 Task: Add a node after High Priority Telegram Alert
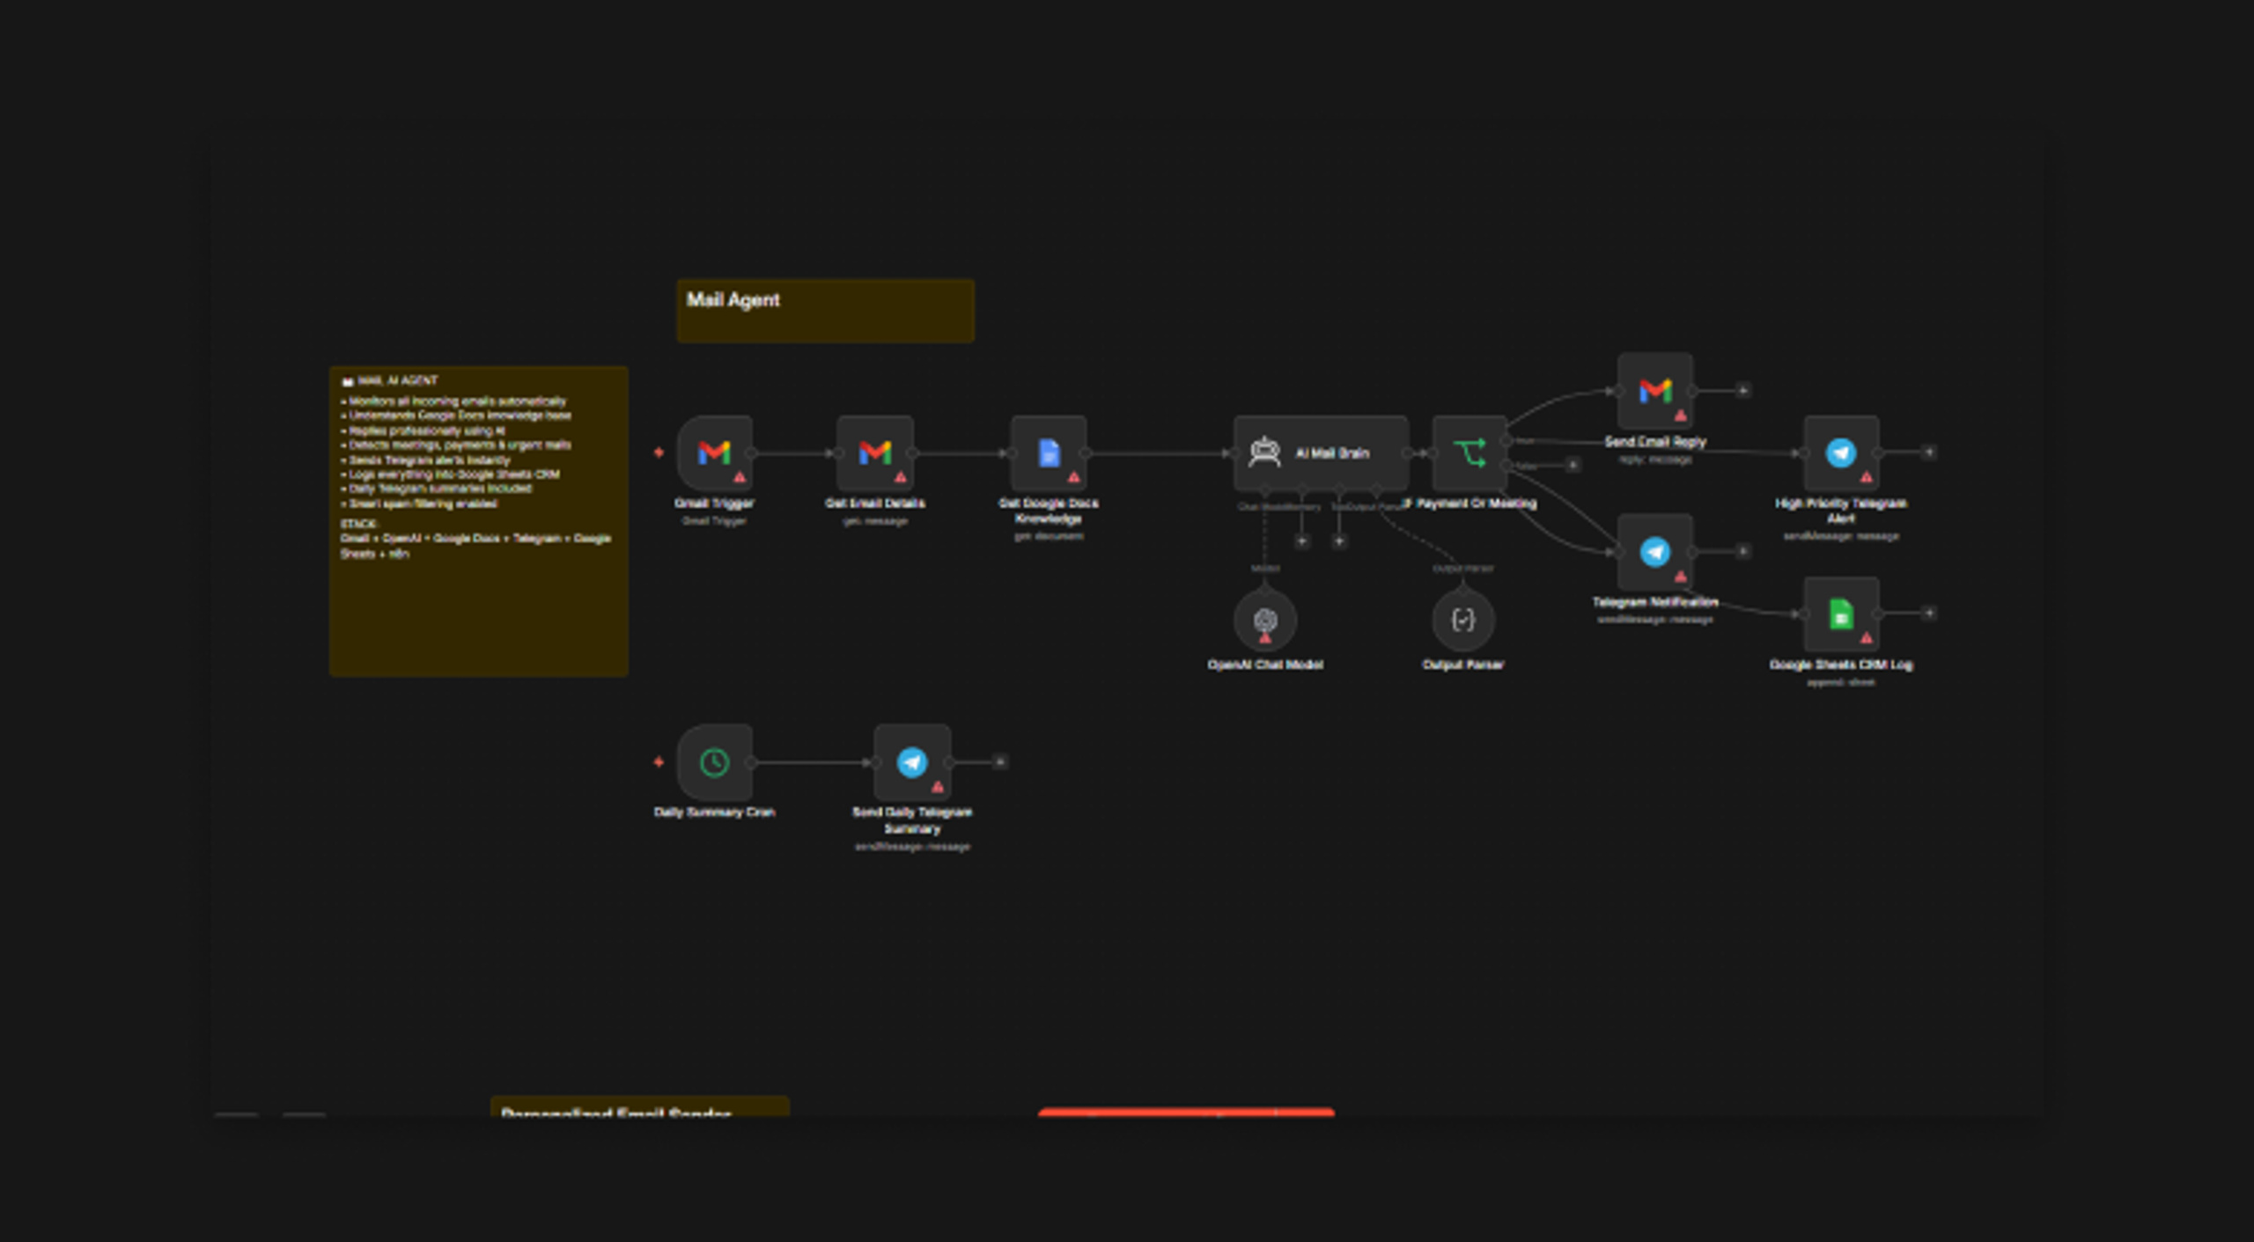pyautogui.click(x=1928, y=452)
